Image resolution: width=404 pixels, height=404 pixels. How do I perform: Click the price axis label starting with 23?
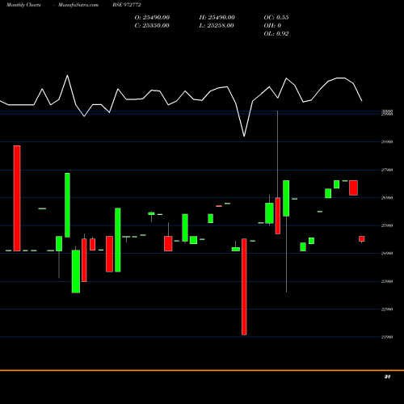coord(387,281)
